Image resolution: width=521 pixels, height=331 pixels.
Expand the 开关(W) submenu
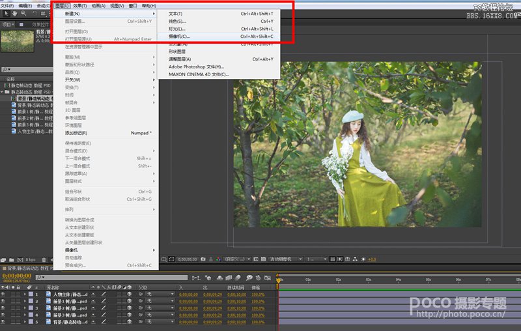pyautogui.click(x=106, y=79)
